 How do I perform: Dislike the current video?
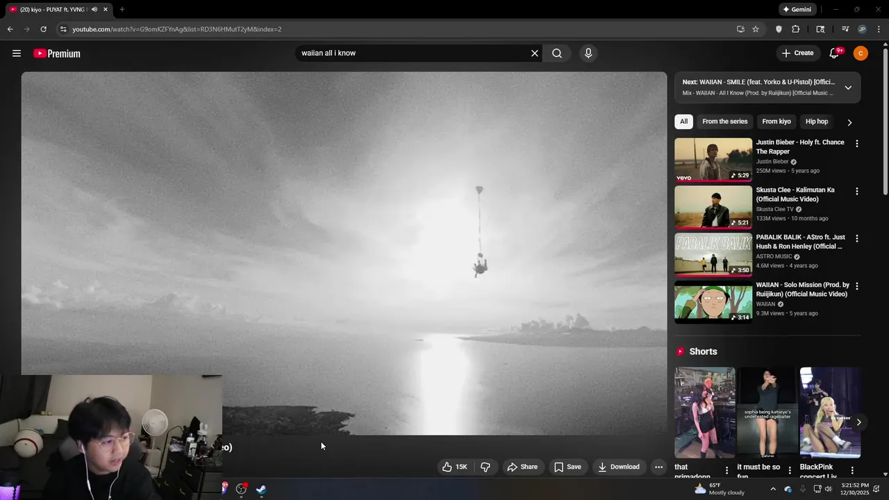485,467
